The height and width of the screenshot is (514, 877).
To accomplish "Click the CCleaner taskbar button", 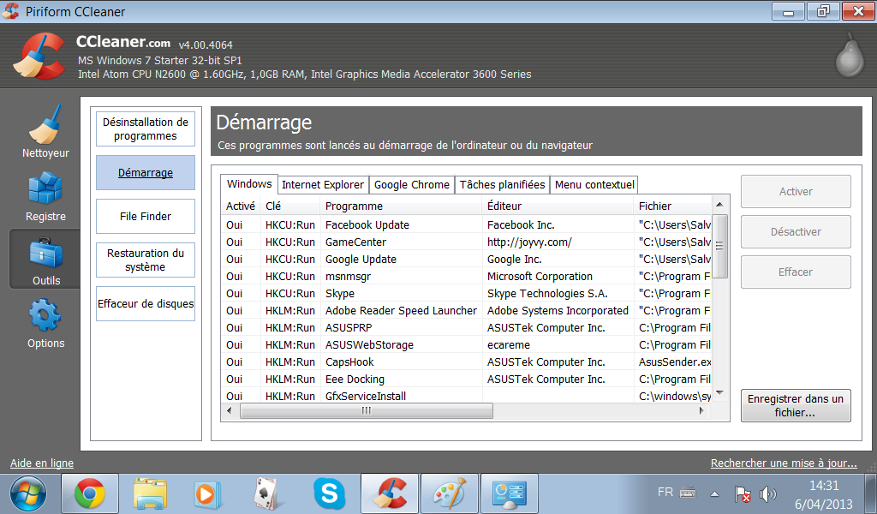I will [x=390, y=493].
